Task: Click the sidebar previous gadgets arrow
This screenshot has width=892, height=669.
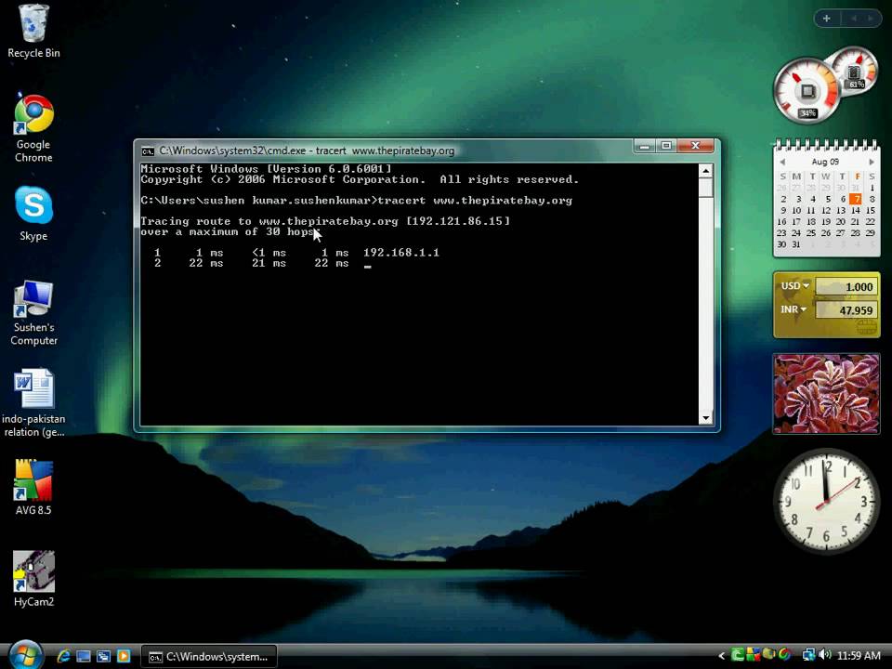Action: pos(853,19)
